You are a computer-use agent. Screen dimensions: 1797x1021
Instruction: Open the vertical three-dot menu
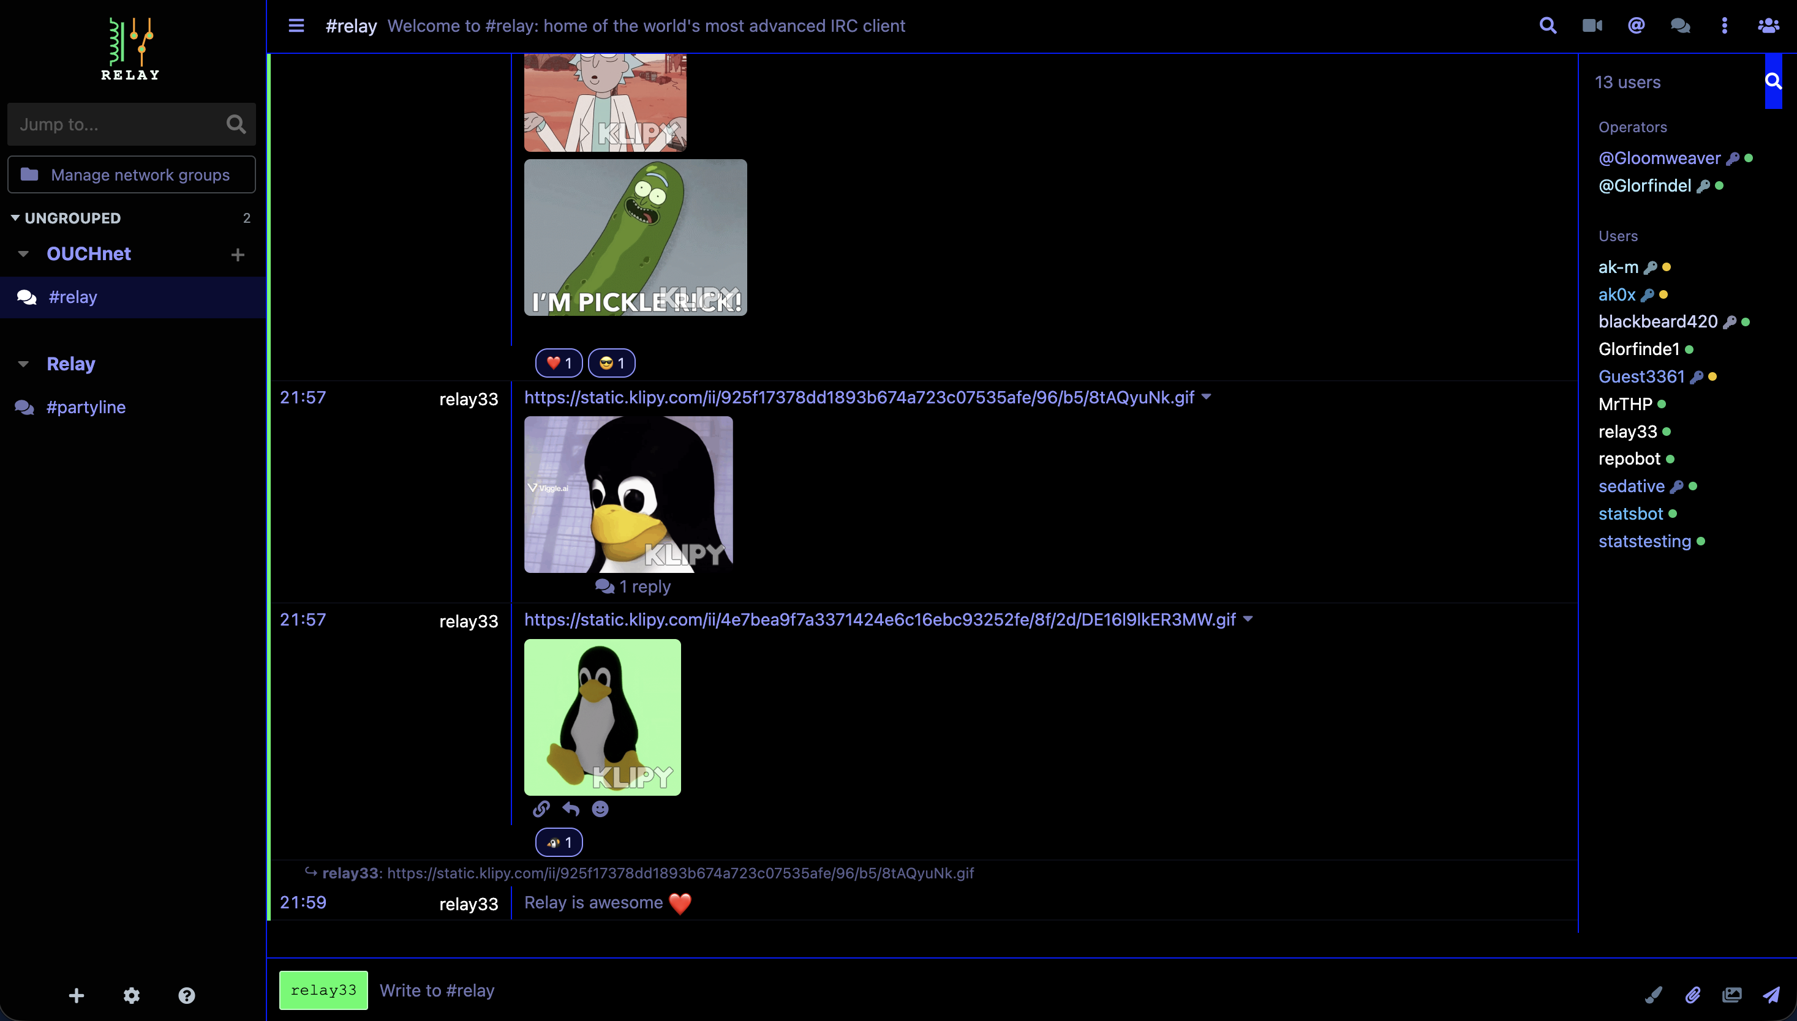(1724, 26)
